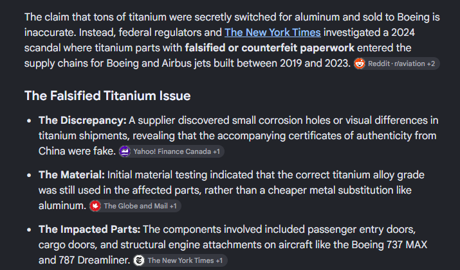Click the bold 'falsified or counterfeit paperwork' phrase

[x=270, y=48]
